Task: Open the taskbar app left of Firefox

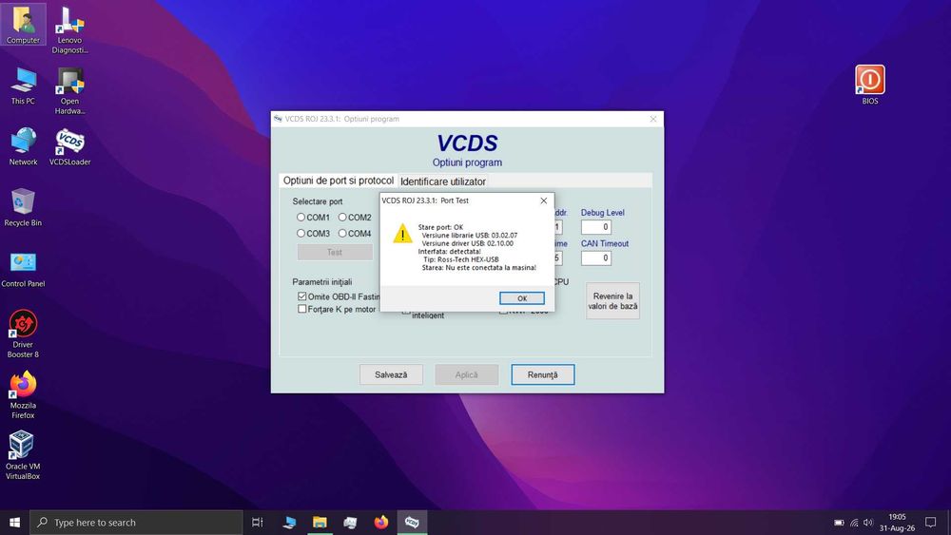Action: pyautogui.click(x=350, y=523)
